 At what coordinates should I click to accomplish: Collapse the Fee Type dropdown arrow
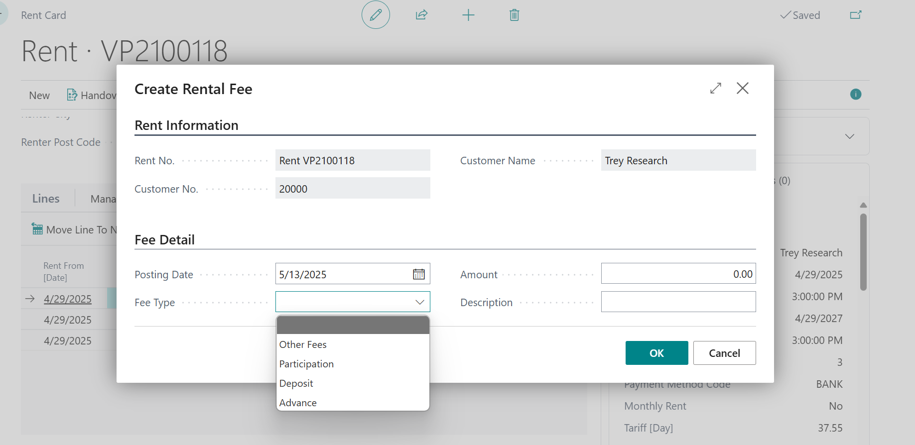coord(419,302)
